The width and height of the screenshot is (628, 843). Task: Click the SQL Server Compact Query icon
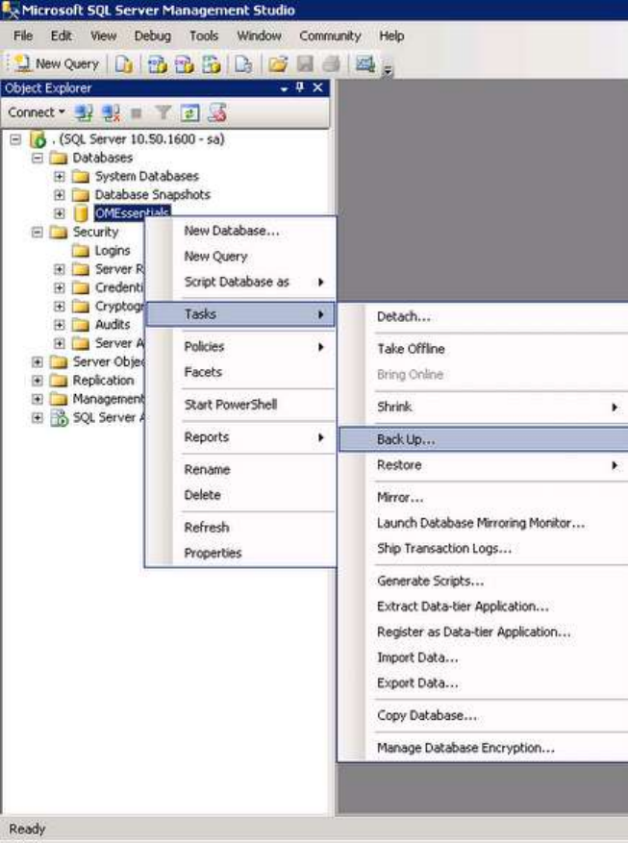click(243, 64)
